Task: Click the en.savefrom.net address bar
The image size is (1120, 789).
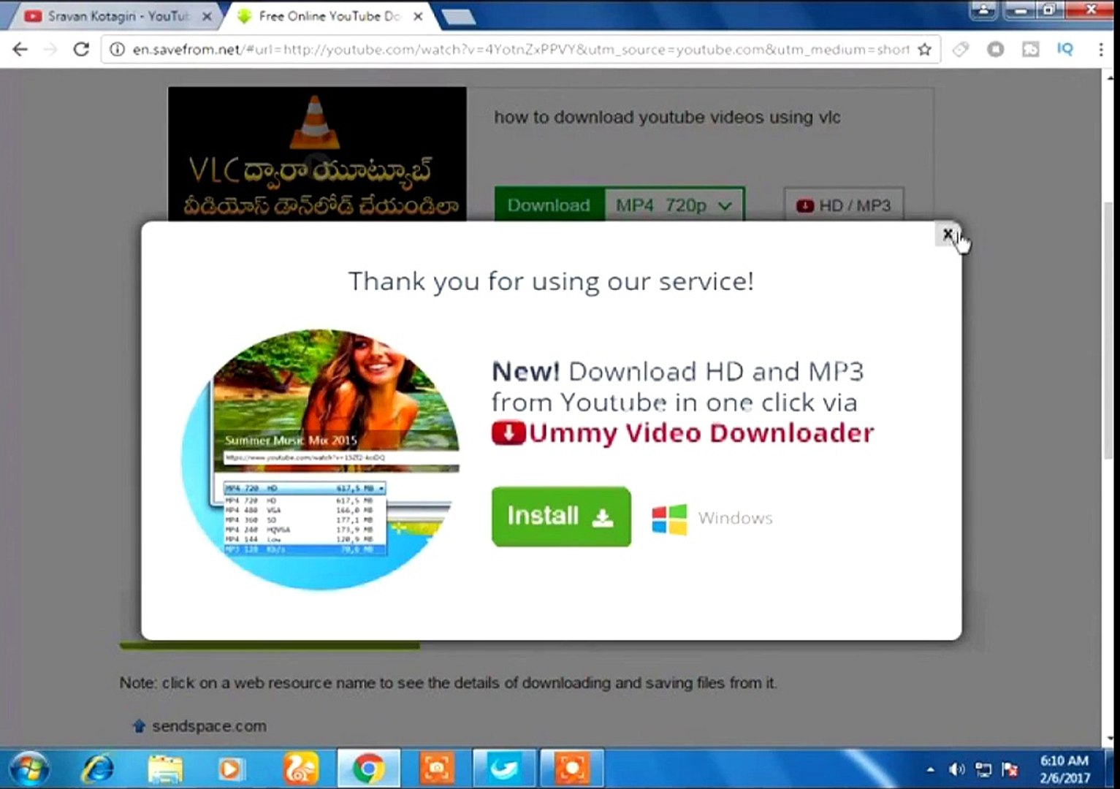Action: [520, 49]
